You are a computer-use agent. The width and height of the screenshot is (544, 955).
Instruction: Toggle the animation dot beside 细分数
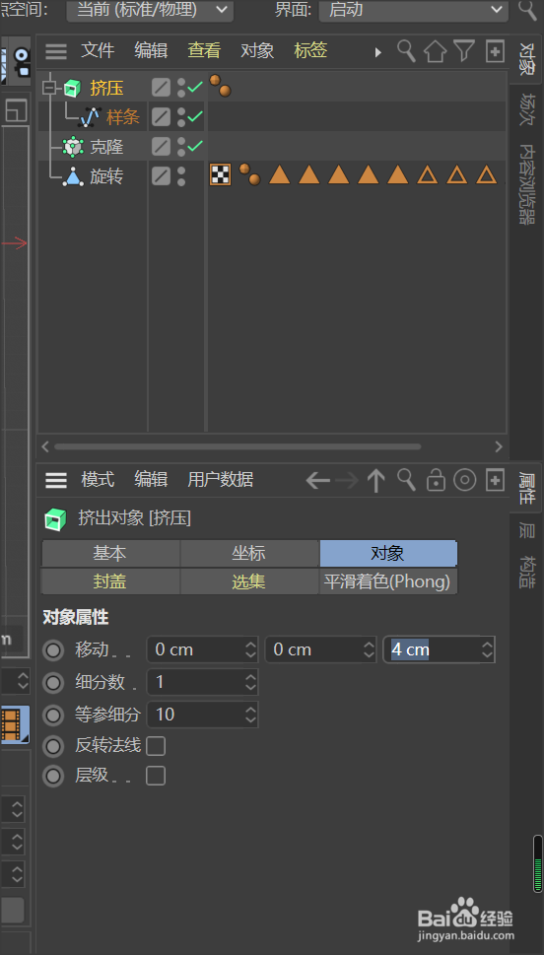(x=53, y=683)
